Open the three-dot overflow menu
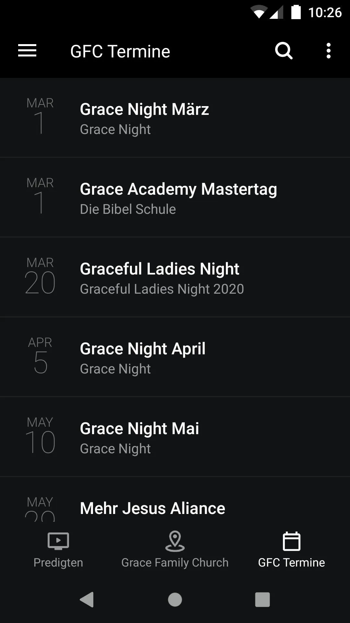 (x=329, y=51)
